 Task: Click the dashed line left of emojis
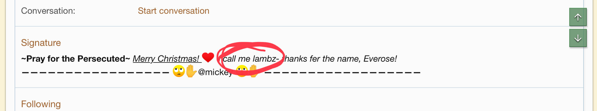tap(96, 72)
